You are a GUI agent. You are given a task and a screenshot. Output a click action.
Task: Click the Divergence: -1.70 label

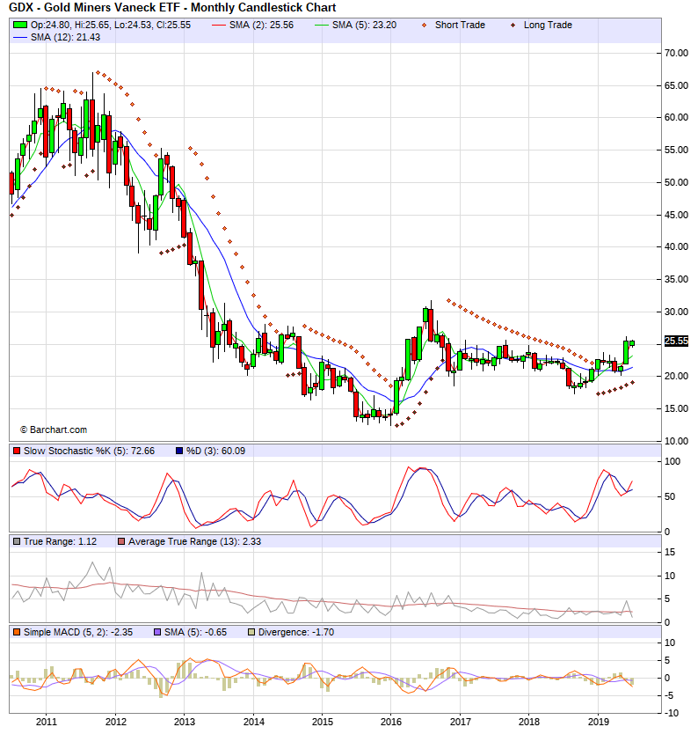(x=296, y=633)
